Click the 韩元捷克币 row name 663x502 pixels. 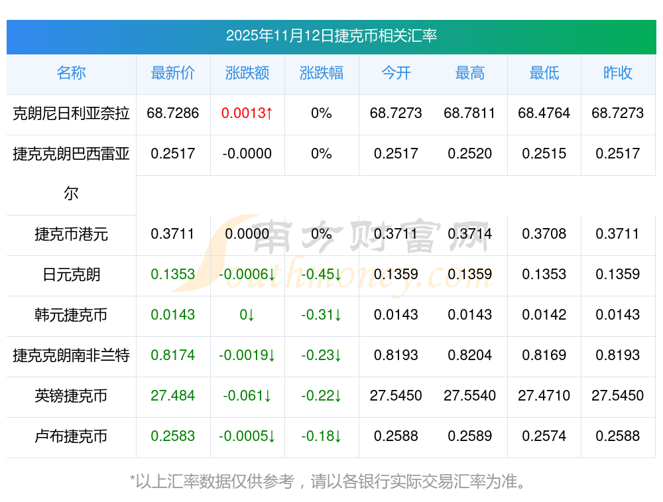(x=71, y=315)
